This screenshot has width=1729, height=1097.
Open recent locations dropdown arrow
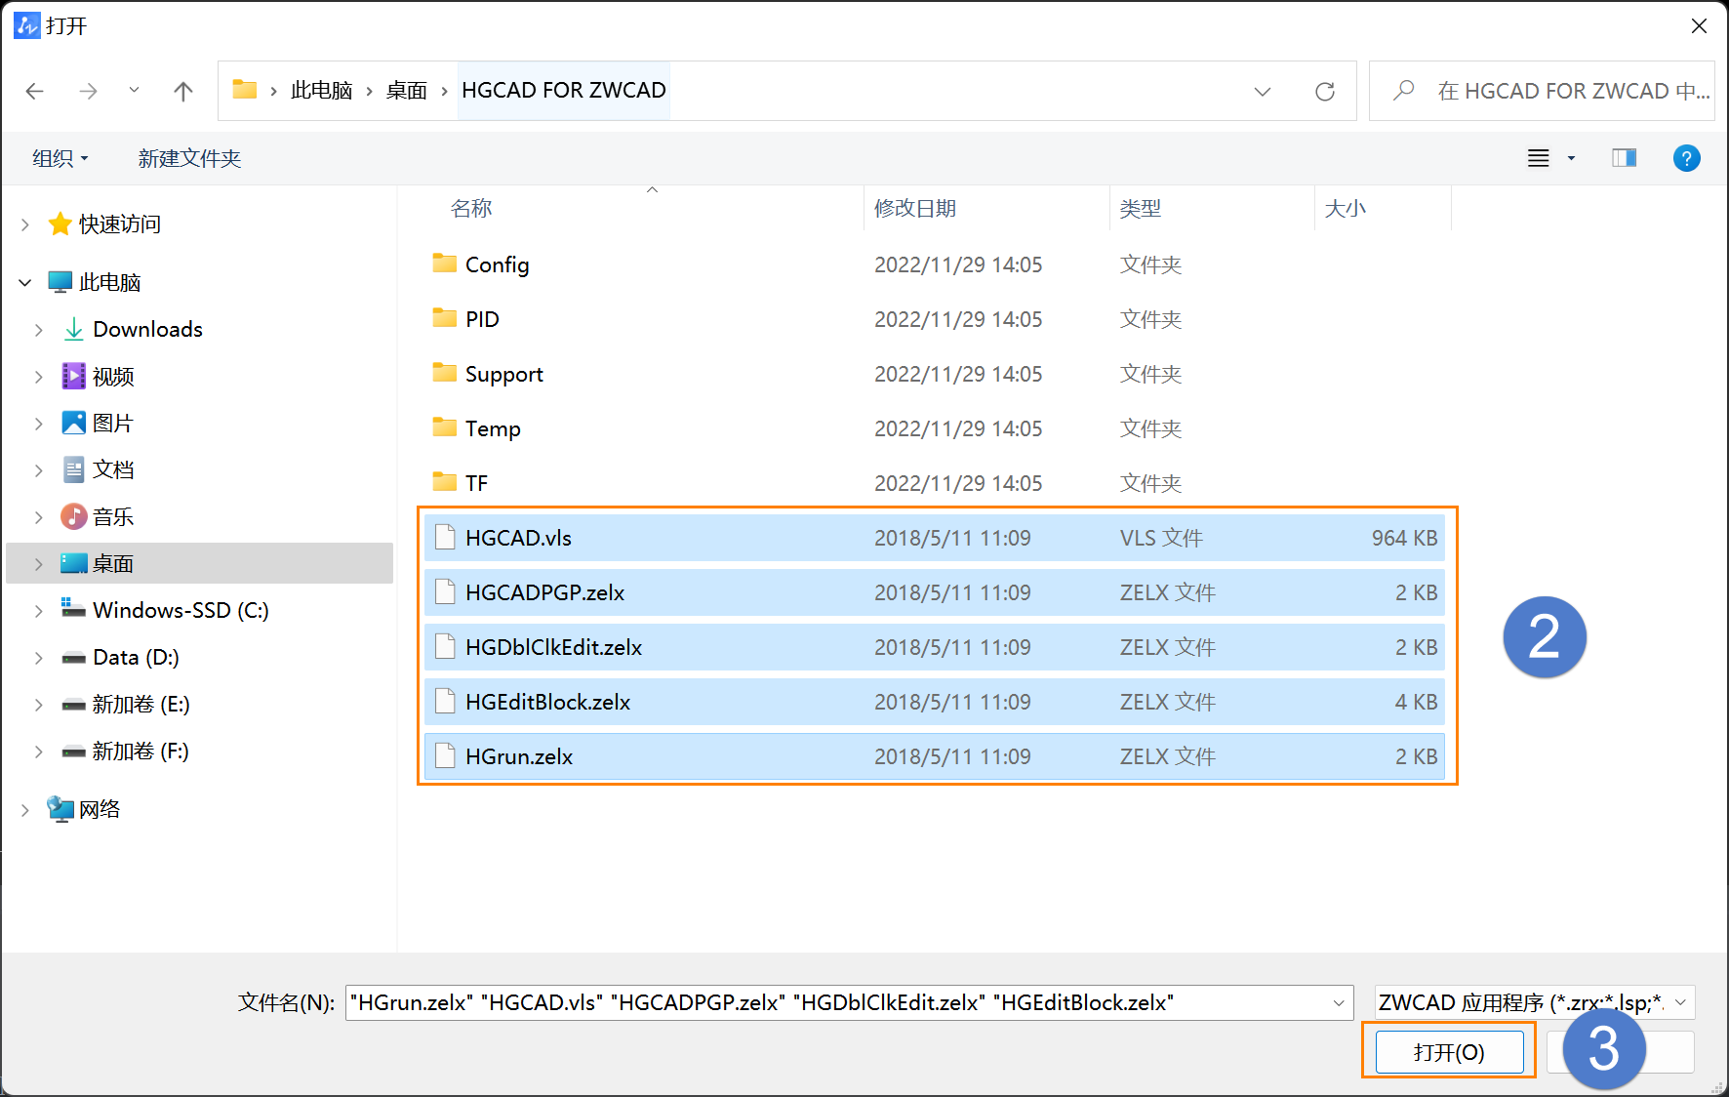tap(134, 91)
